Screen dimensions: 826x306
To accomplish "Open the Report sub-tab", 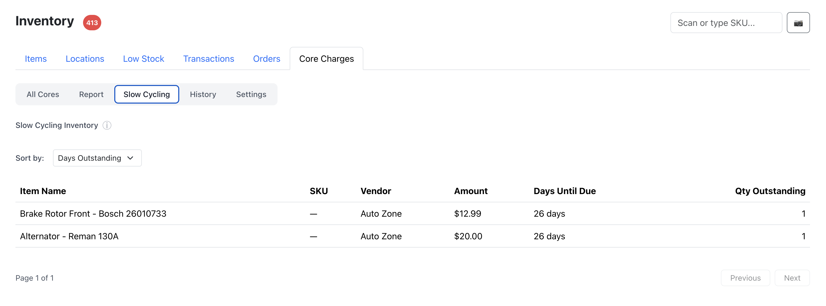I will [x=91, y=94].
